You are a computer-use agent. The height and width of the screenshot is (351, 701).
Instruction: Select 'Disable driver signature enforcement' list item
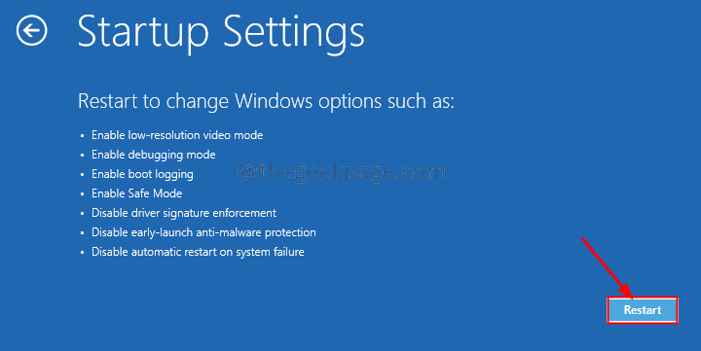[184, 213]
